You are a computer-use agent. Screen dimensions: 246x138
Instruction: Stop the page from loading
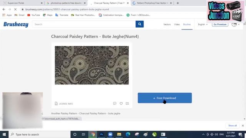pyautogui.click(x=15, y=9)
